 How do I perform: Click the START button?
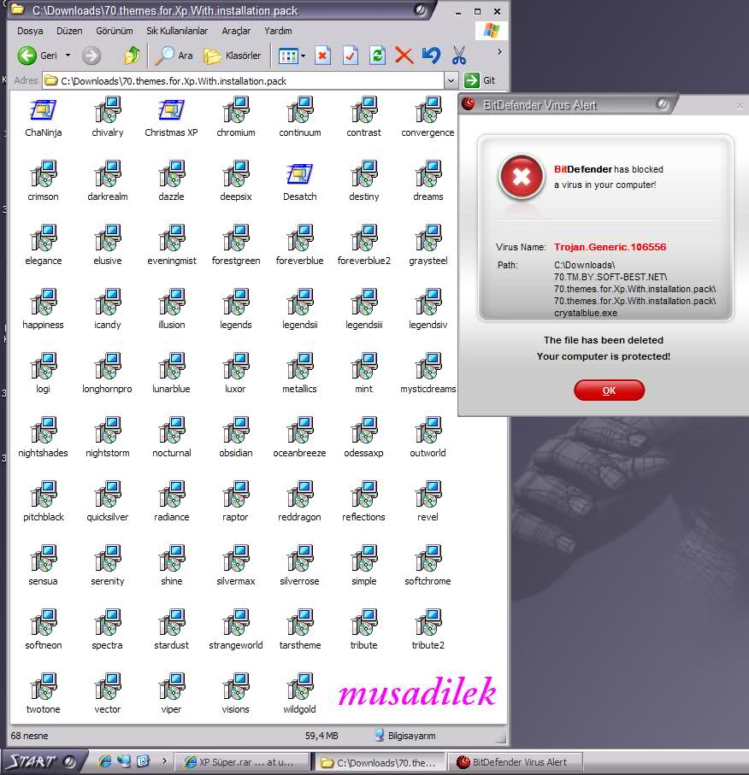pyautogui.click(x=44, y=761)
